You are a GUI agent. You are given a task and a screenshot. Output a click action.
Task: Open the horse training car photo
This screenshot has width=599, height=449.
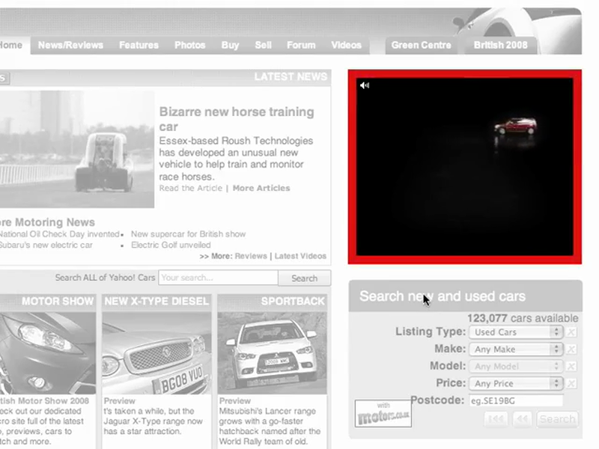pos(77,149)
